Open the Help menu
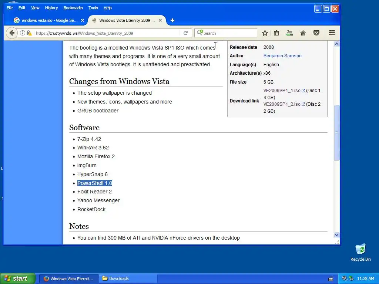379x284 pixels. (108, 8)
